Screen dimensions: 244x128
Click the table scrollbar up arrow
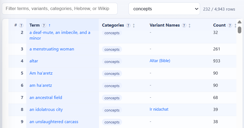pos(239,22)
